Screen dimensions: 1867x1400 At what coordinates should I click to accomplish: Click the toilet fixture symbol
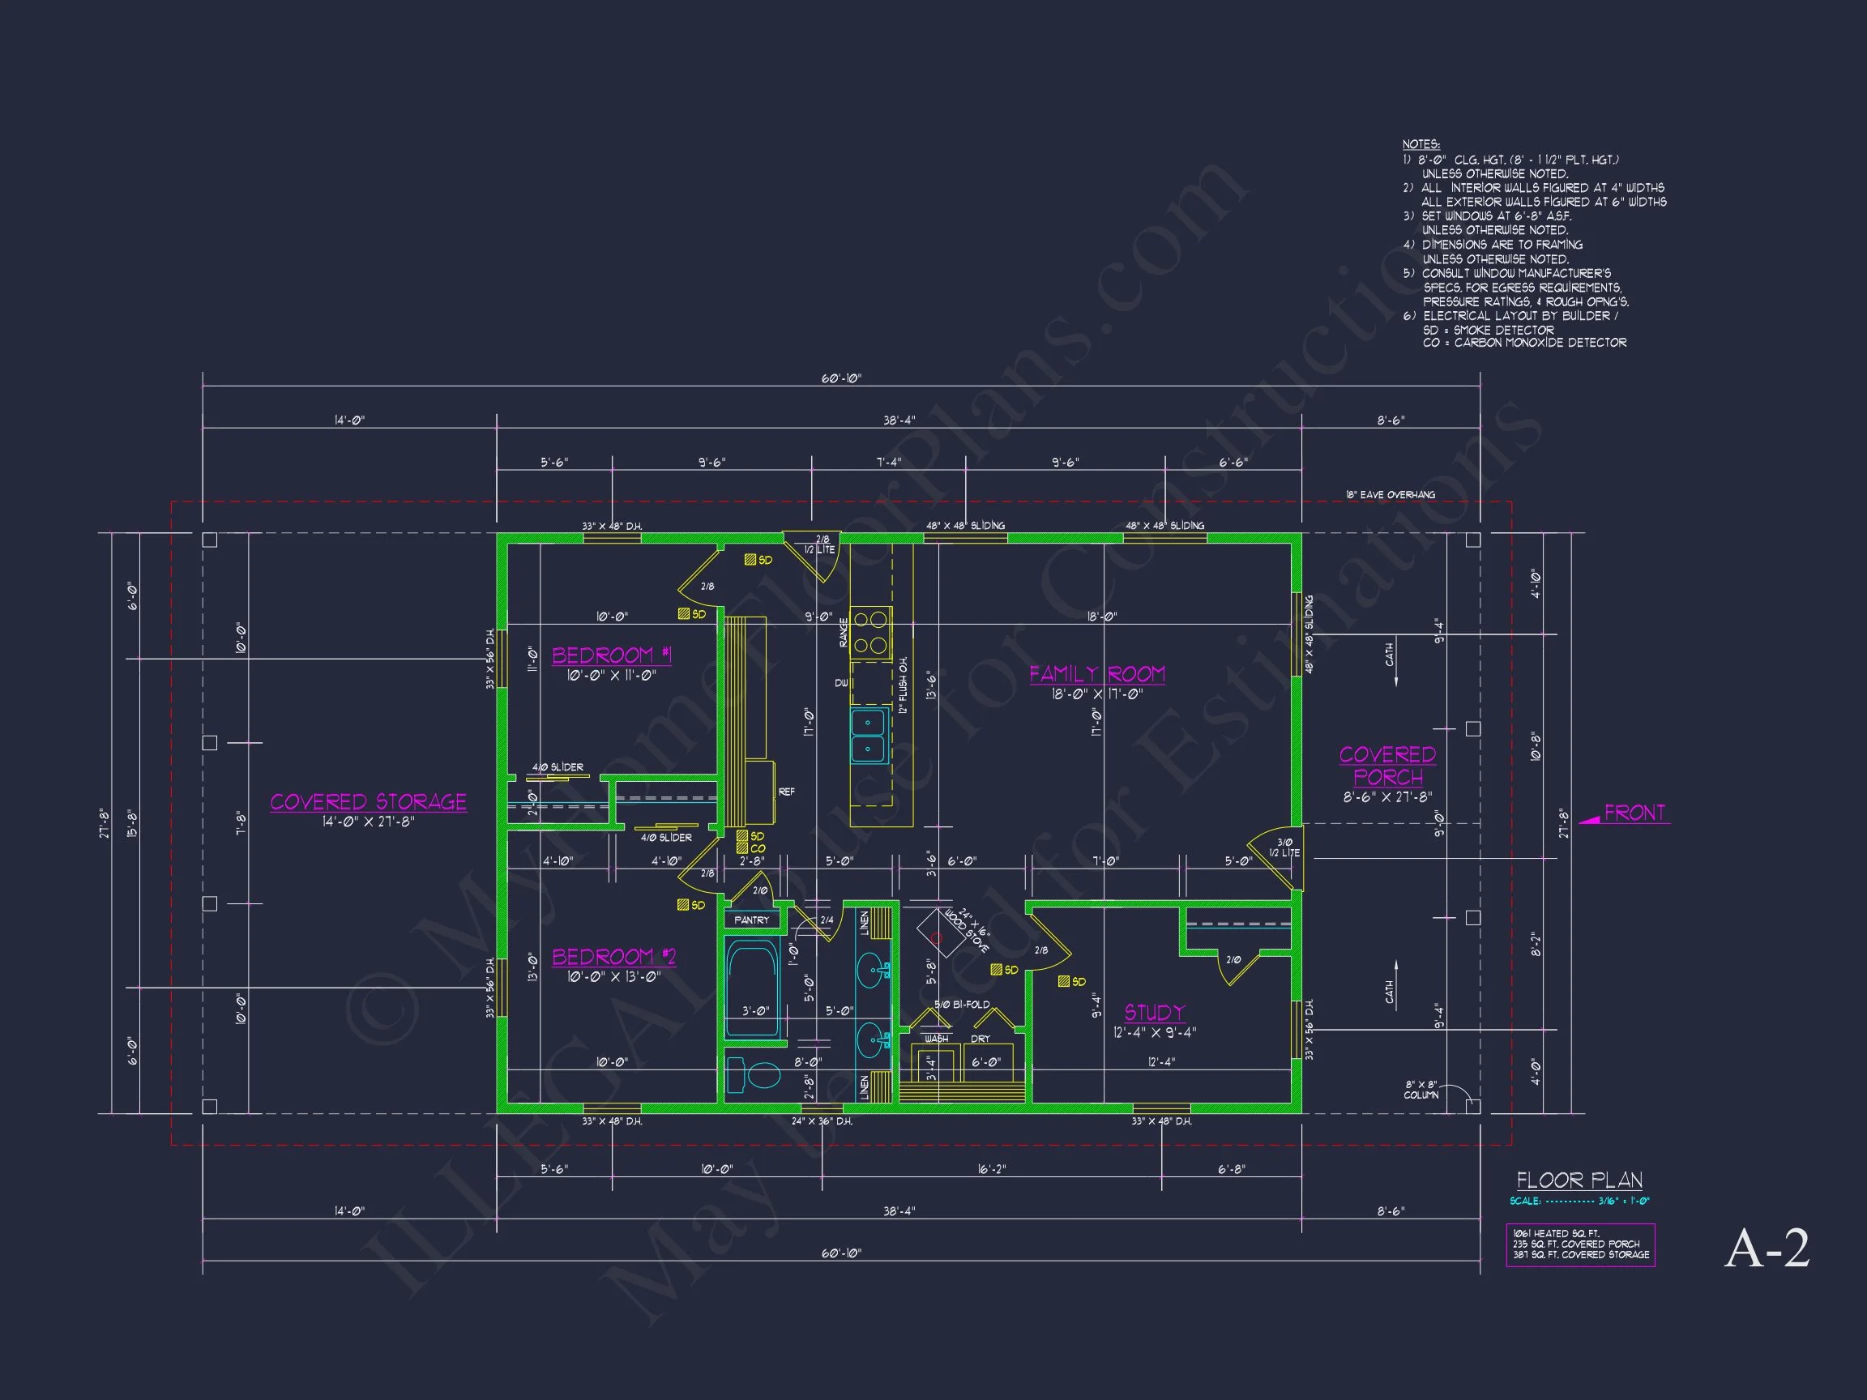click(x=757, y=1076)
